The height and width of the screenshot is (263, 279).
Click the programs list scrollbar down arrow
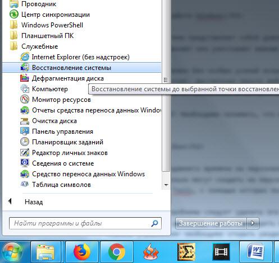point(166,185)
